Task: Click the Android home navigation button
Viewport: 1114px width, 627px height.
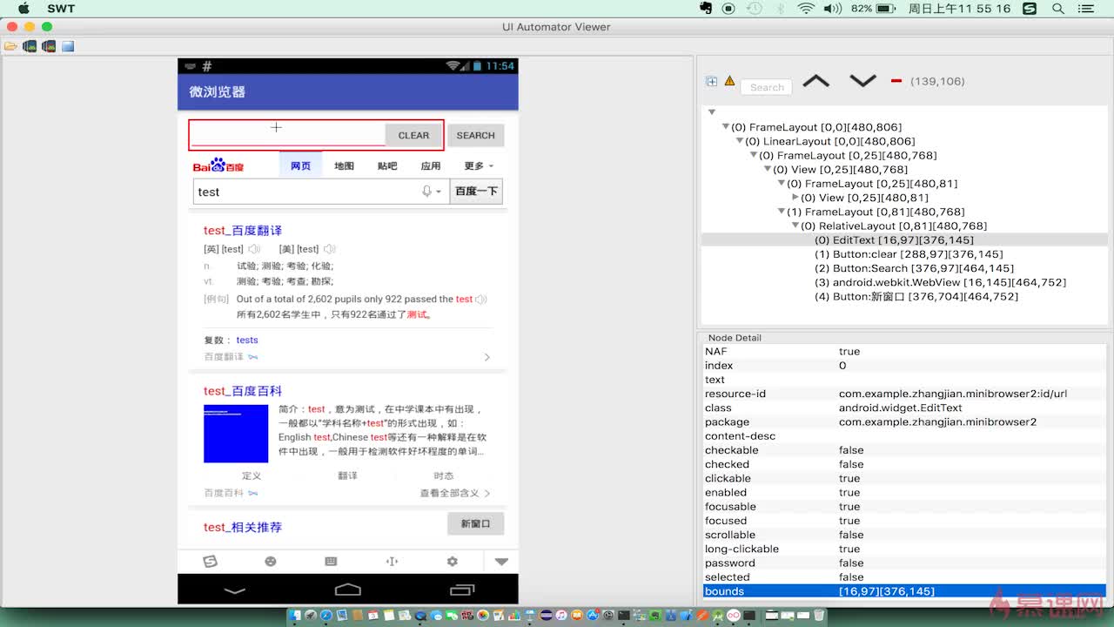Action: [x=348, y=590]
